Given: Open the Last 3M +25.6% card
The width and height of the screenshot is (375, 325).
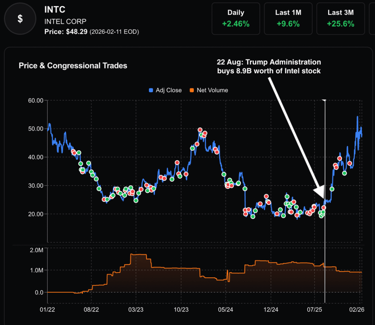Looking at the screenshot, I should tap(341, 19).
